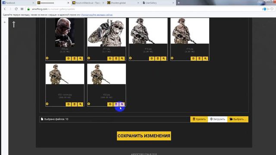Image resolution: width=276 pixels, height=155 pixels.
Task: Zoom the third photo in the top row
Action: (164, 59)
